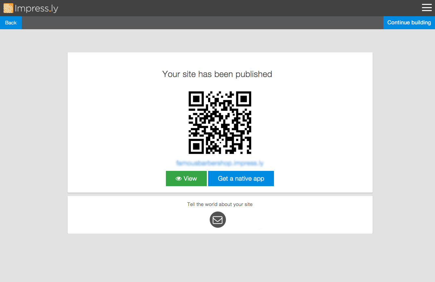Open the blurred impress.ly site link
Viewport: 435px width, 282px height.
point(220,163)
